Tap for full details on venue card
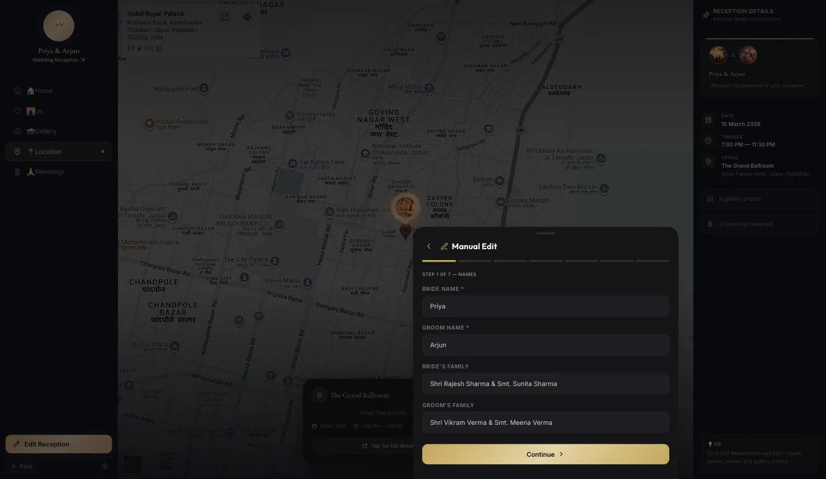 click(388, 446)
